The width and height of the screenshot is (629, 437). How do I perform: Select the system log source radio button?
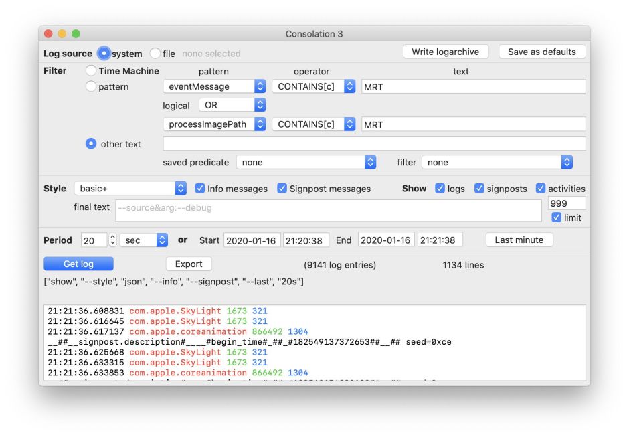tap(104, 54)
